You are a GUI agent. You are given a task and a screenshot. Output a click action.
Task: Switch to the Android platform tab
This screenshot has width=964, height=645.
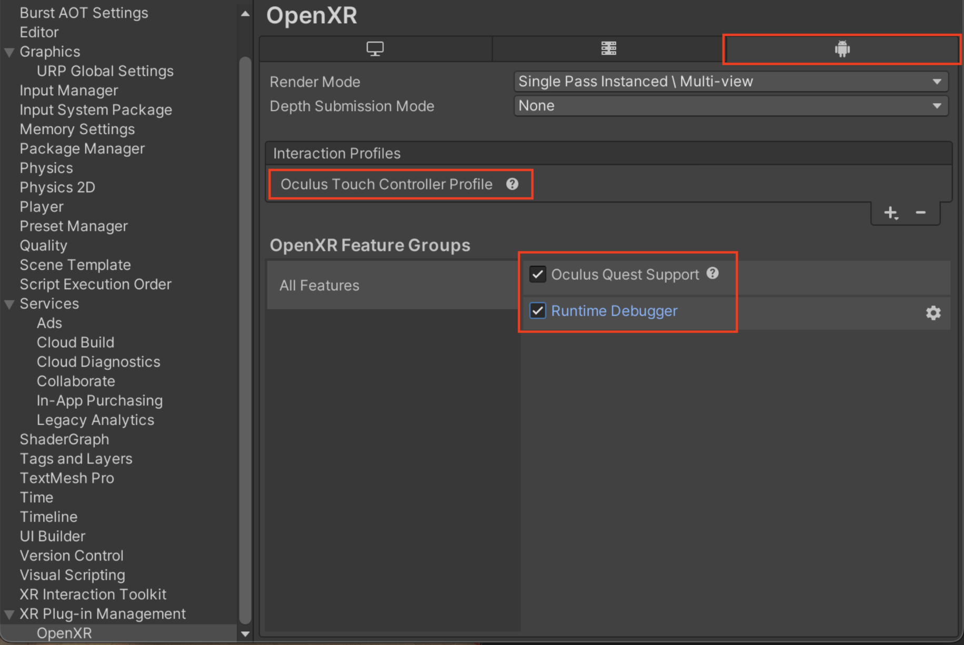[x=842, y=49]
